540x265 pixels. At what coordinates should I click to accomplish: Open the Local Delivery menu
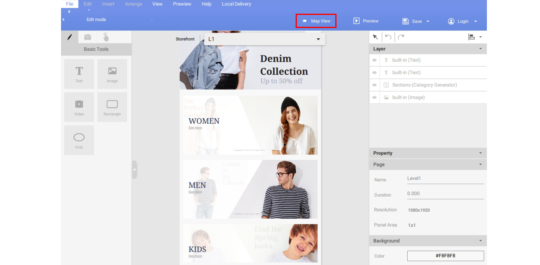tap(236, 4)
